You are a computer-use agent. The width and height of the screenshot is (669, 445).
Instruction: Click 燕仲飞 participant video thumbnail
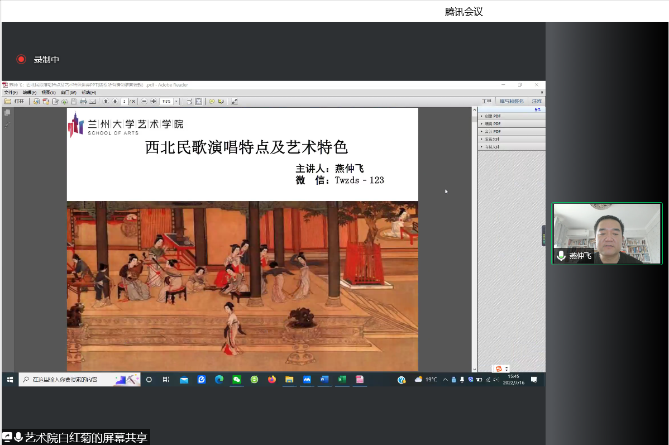tap(606, 234)
